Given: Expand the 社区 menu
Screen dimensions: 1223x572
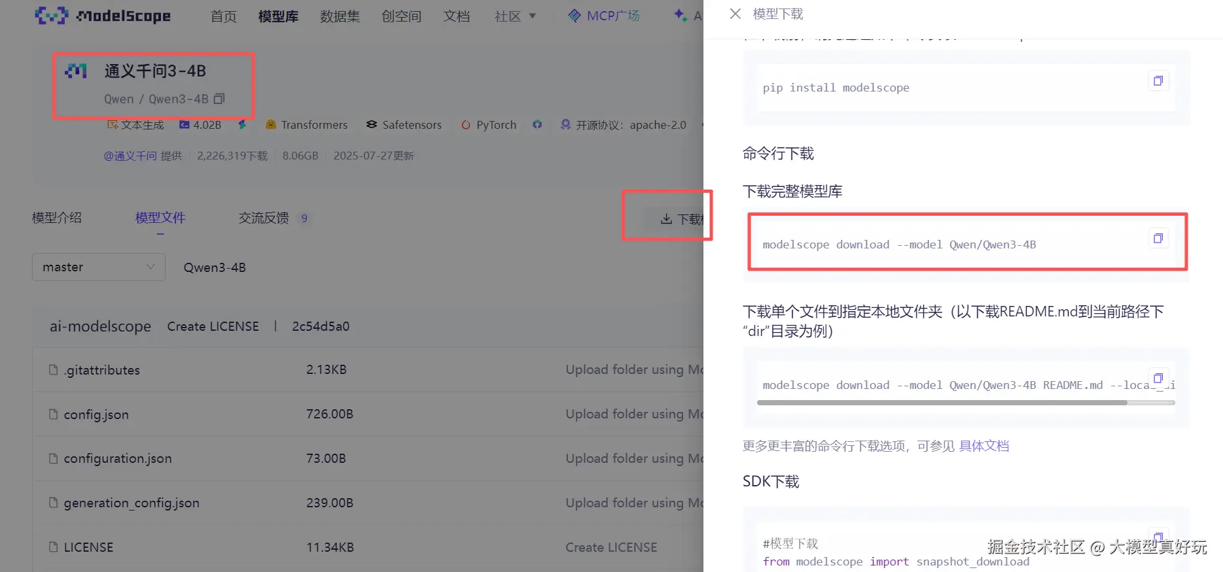Looking at the screenshot, I should (515, 16).
